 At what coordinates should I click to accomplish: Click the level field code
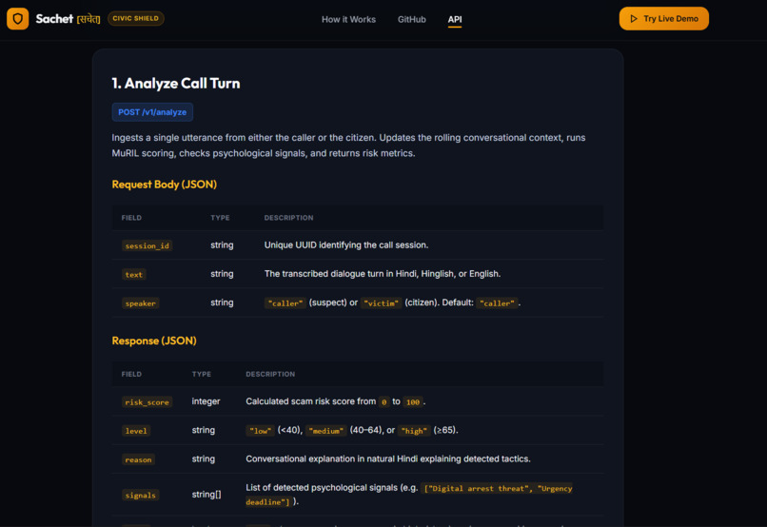tap(135, 431)
